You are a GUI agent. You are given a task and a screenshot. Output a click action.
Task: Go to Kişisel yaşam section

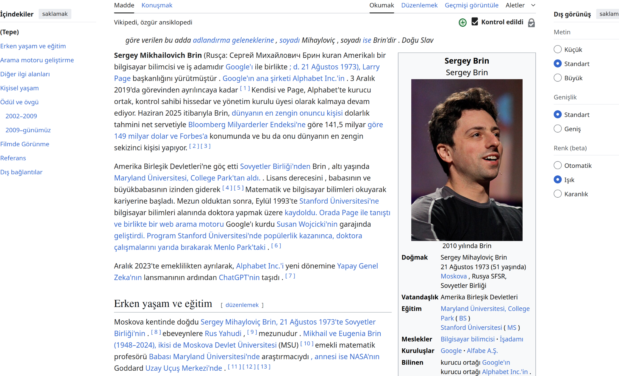click(19, 88)
